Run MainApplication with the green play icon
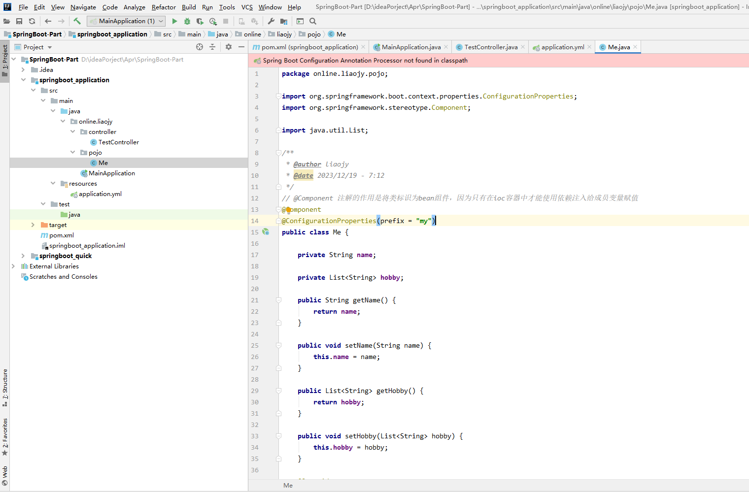 (x=174, y=21)
